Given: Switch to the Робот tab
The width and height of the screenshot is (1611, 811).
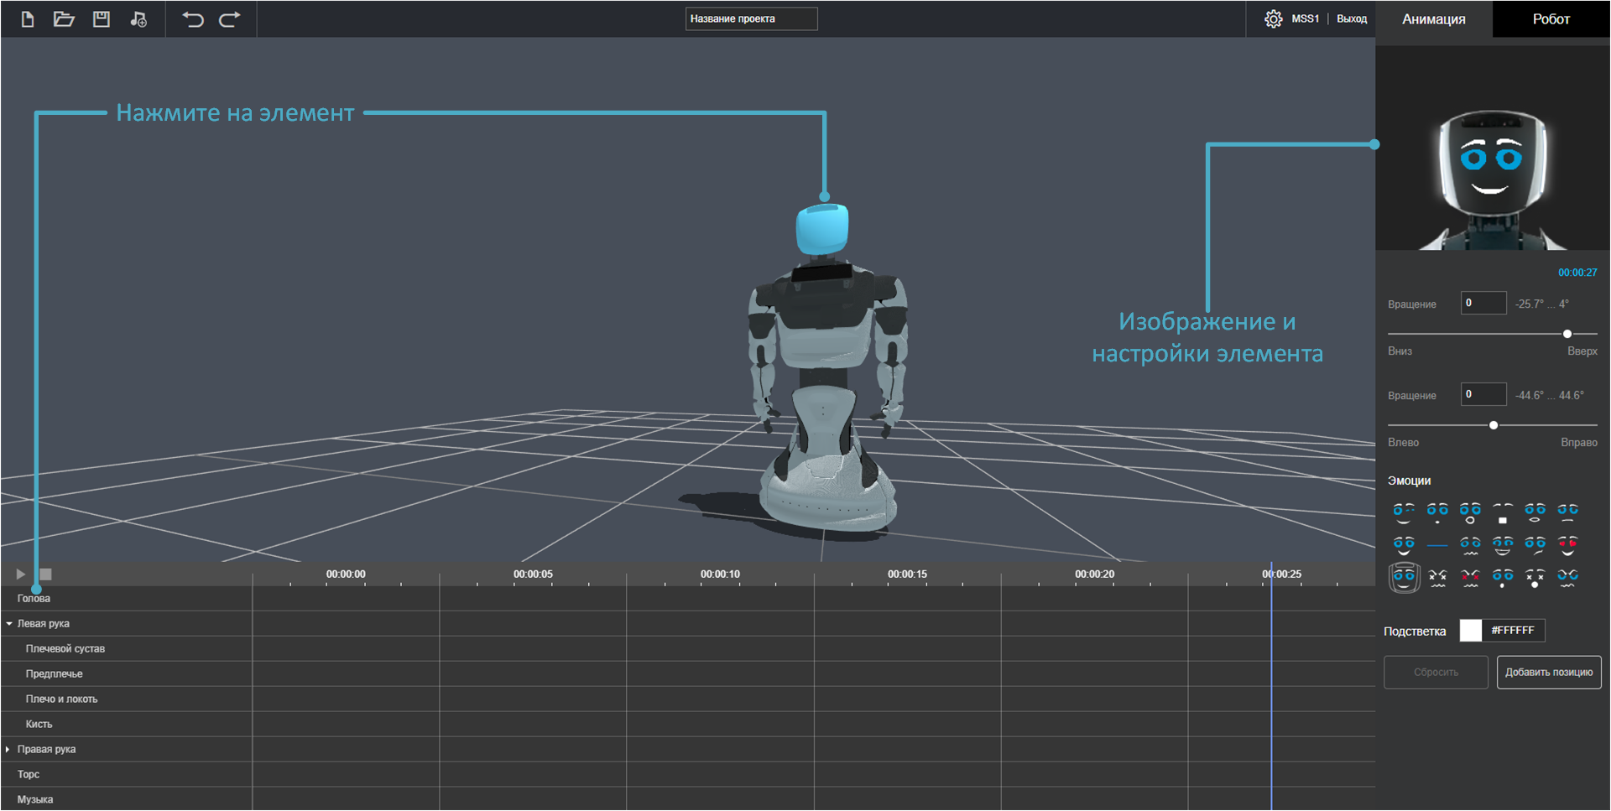Looking at the screenshot, I should [x=1551, y=19].
